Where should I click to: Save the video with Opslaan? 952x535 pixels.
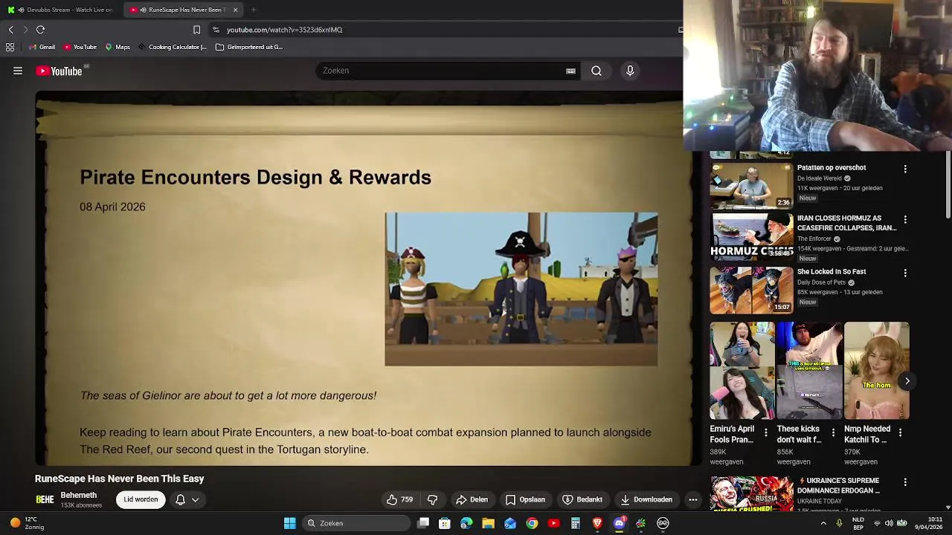pos(525,499)
